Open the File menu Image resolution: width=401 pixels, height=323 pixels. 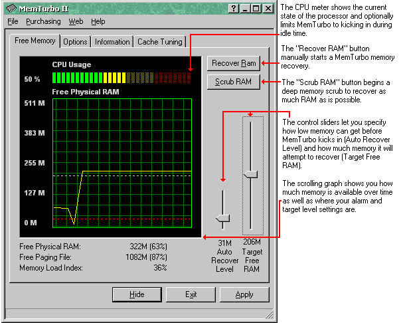pos(13,21)
